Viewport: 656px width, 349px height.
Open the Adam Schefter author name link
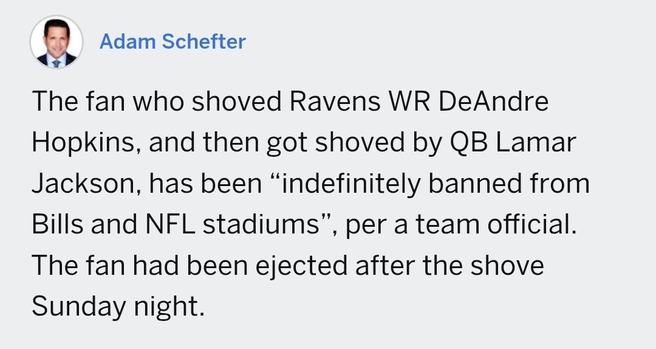[x=173, y=41]
